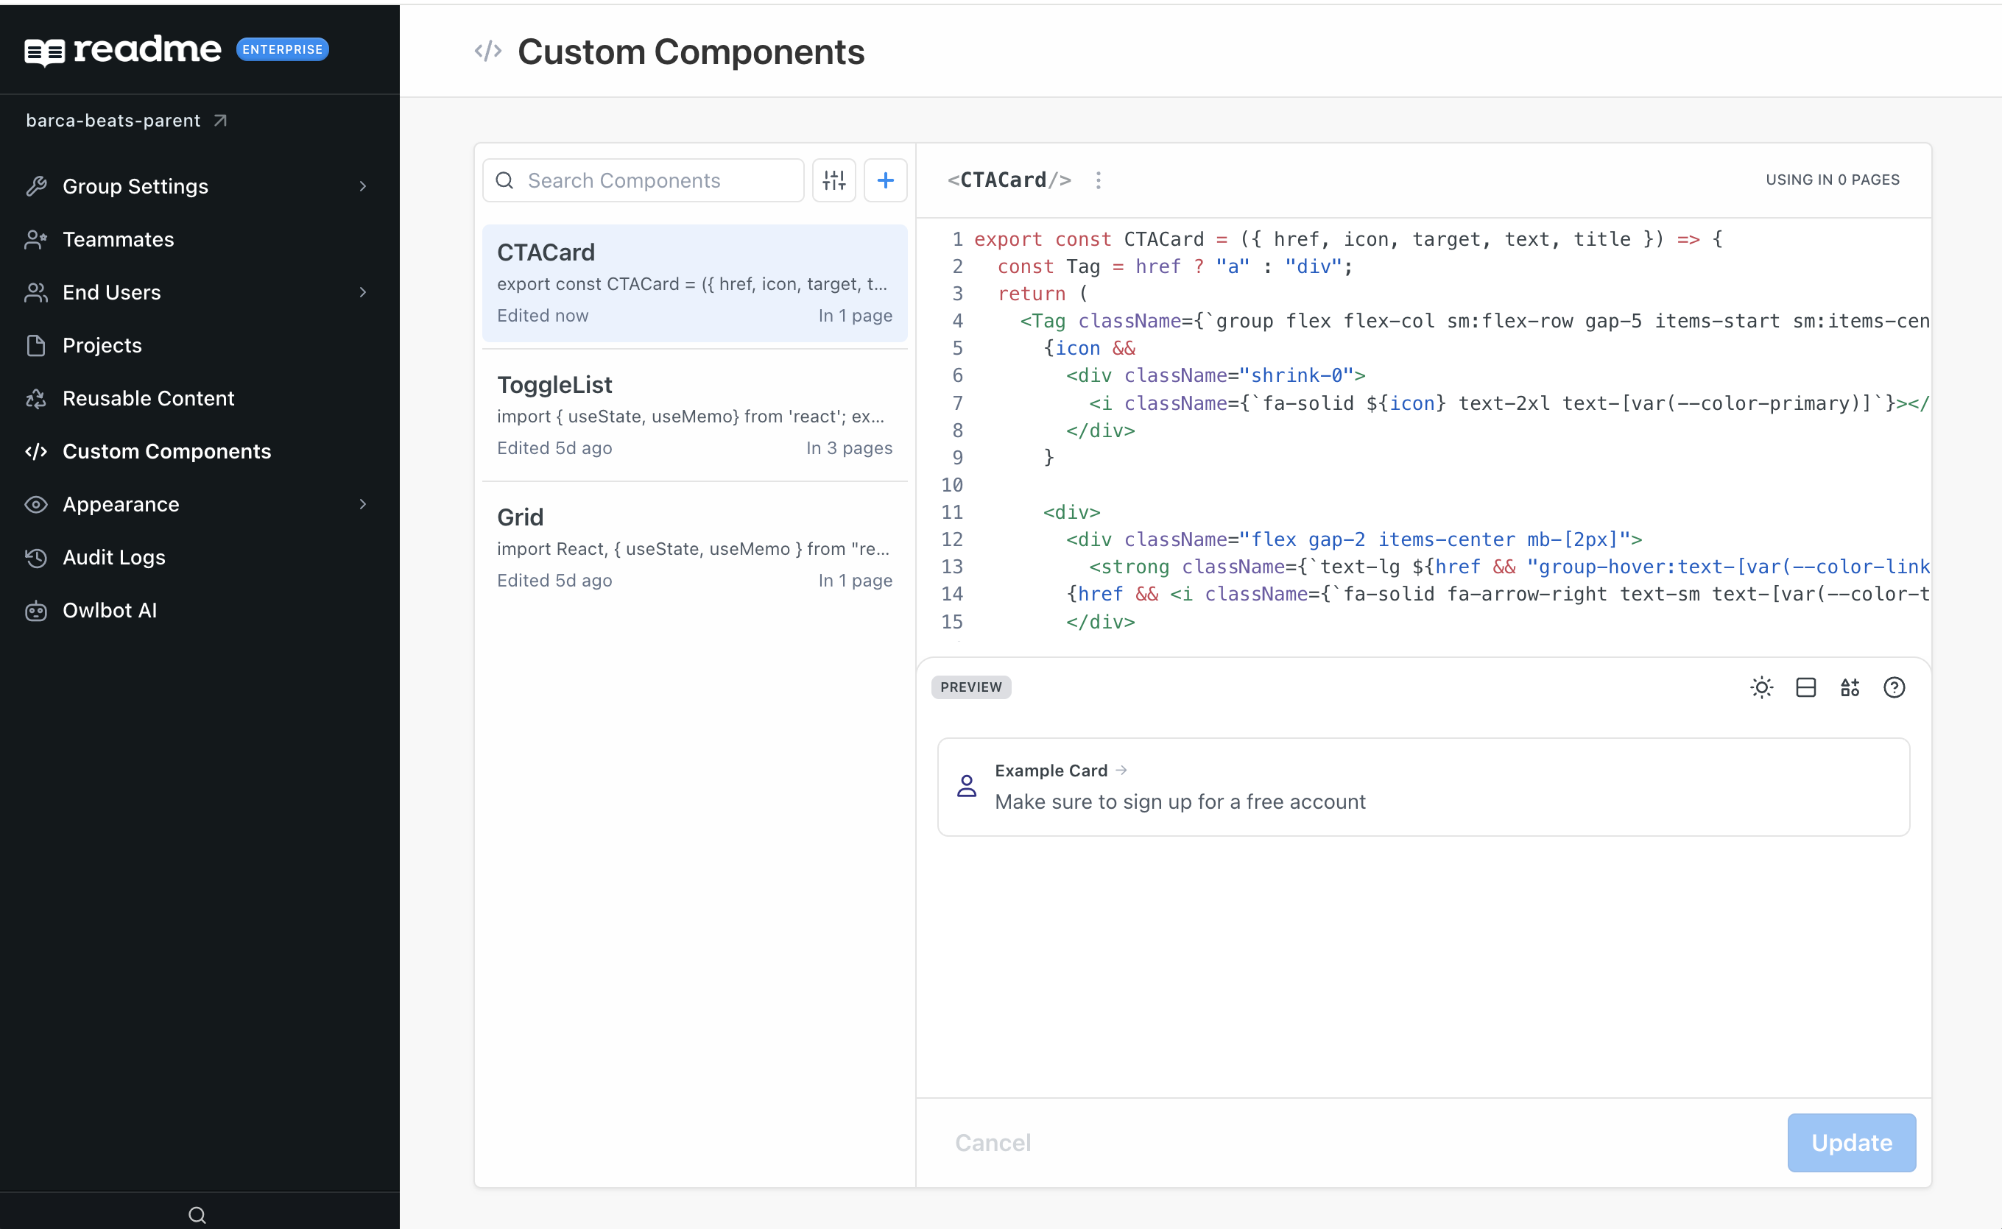Expand the End Users submenu
Viewport: 2002px width, 1229px height.
pyautogui.click(x=363, y=292)
